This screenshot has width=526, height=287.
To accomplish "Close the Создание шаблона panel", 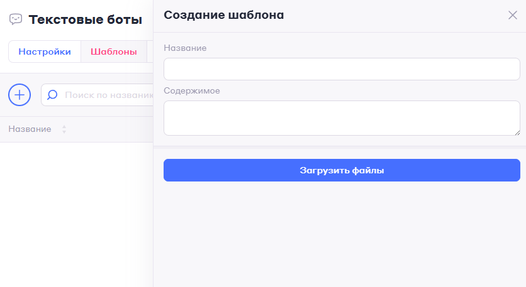I will [x=512, y=15].
